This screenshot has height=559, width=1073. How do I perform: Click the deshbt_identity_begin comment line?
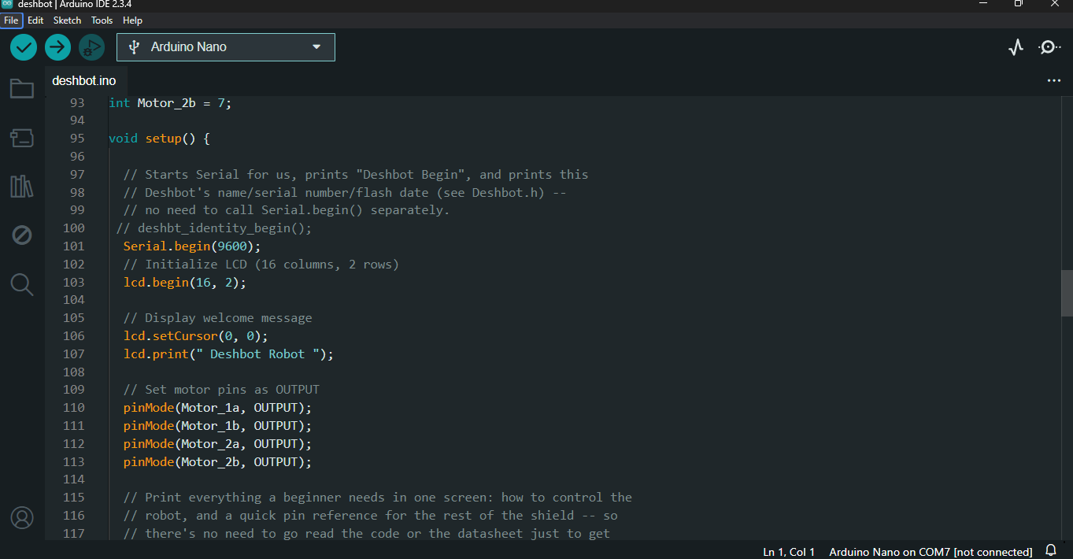coord(214,228)
